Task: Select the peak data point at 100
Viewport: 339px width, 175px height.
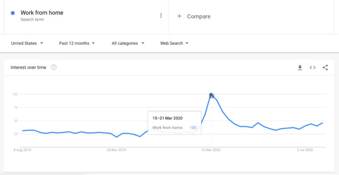Action: pyautogui.click(x=211, y=95)
